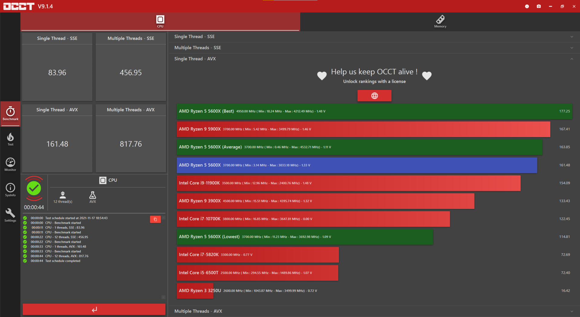
Task: Click the AMD Ryzen 9 3900X ranking bar
Action: pyautogui.click(x=325, y=201)
